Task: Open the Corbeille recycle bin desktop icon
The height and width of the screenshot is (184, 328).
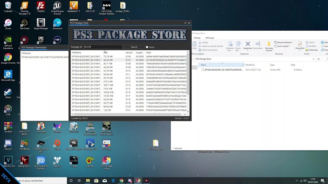Action: pyautogui.click(x=8, y=7)
